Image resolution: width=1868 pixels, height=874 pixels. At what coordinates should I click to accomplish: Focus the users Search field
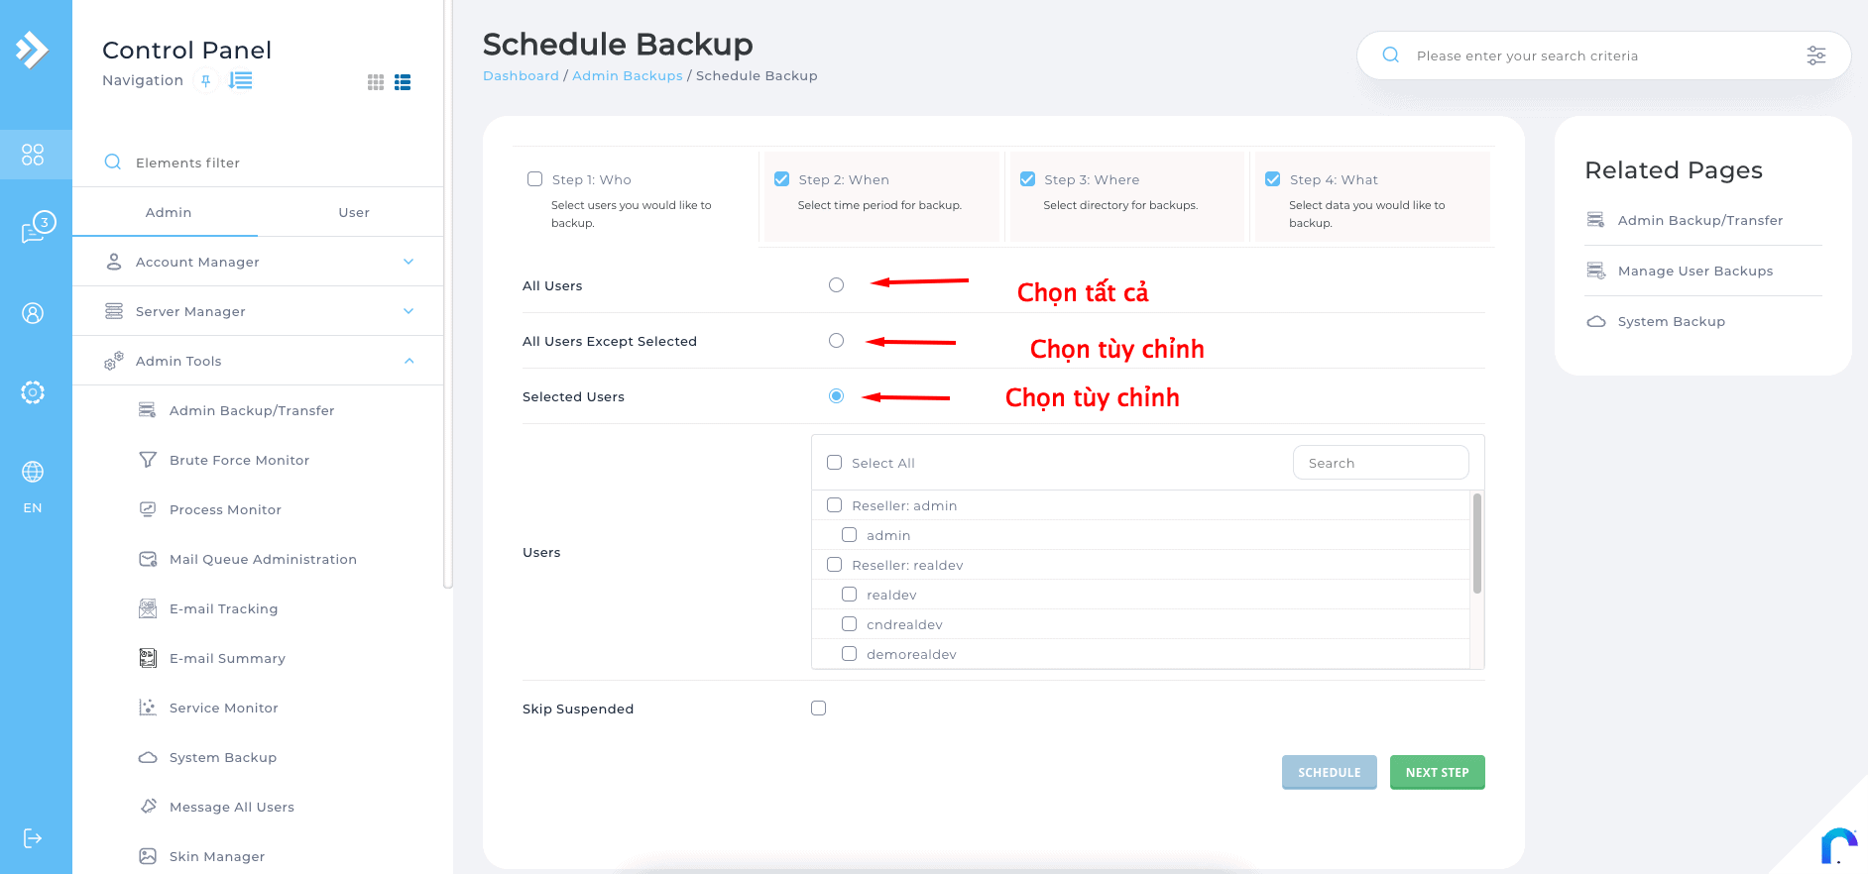point(1381,463)
